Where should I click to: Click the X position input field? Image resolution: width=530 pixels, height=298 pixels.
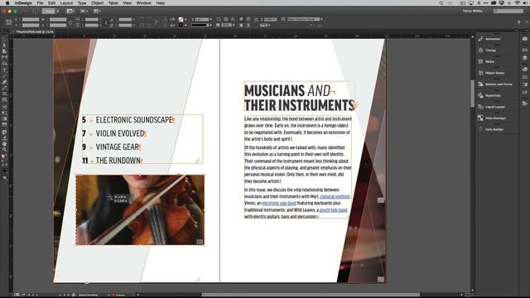pyautogui.click(x=31, y=20)
